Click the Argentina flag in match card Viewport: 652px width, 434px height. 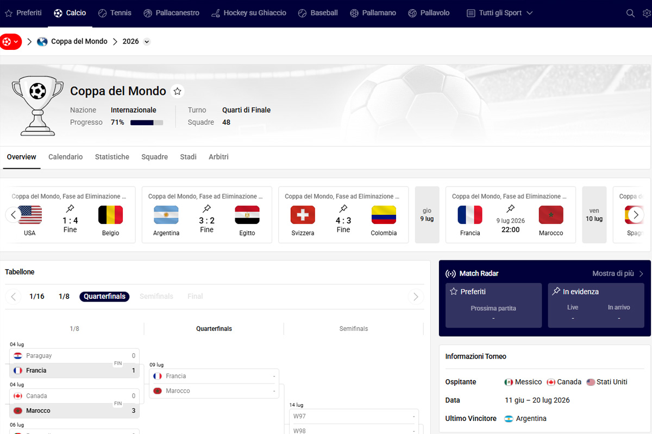pyautogui.click(x=166, y=215)
